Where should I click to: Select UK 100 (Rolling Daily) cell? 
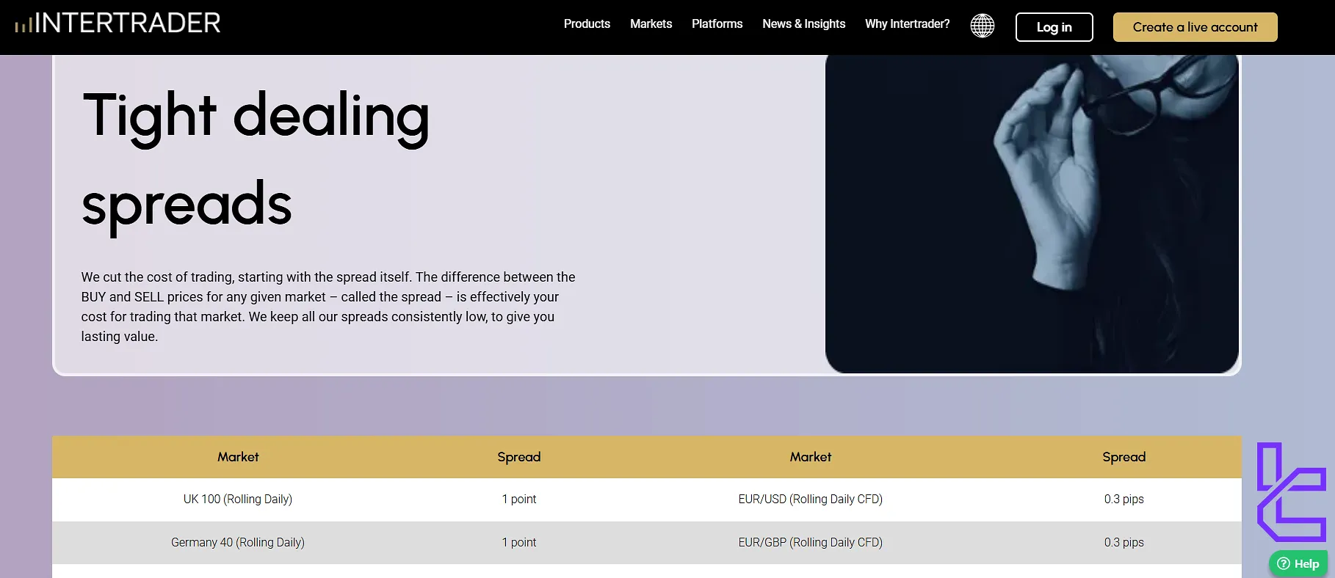238,500
